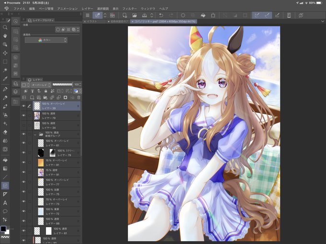
Task: Click the Create Layer Mask icon
Action: click(65, 98)
